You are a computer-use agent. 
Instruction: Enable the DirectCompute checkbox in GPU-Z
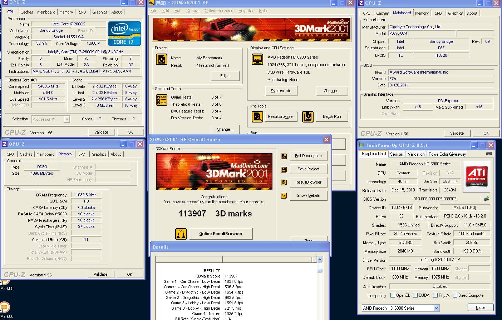coord(455,295)
